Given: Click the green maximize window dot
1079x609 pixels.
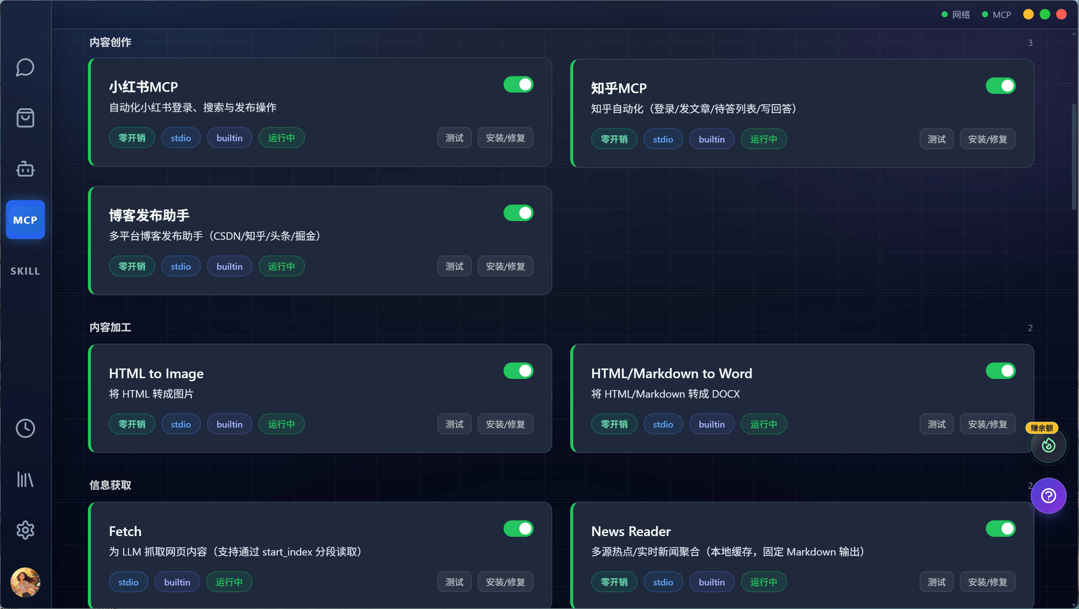Looking at the screenshot, I should 1045,14.
